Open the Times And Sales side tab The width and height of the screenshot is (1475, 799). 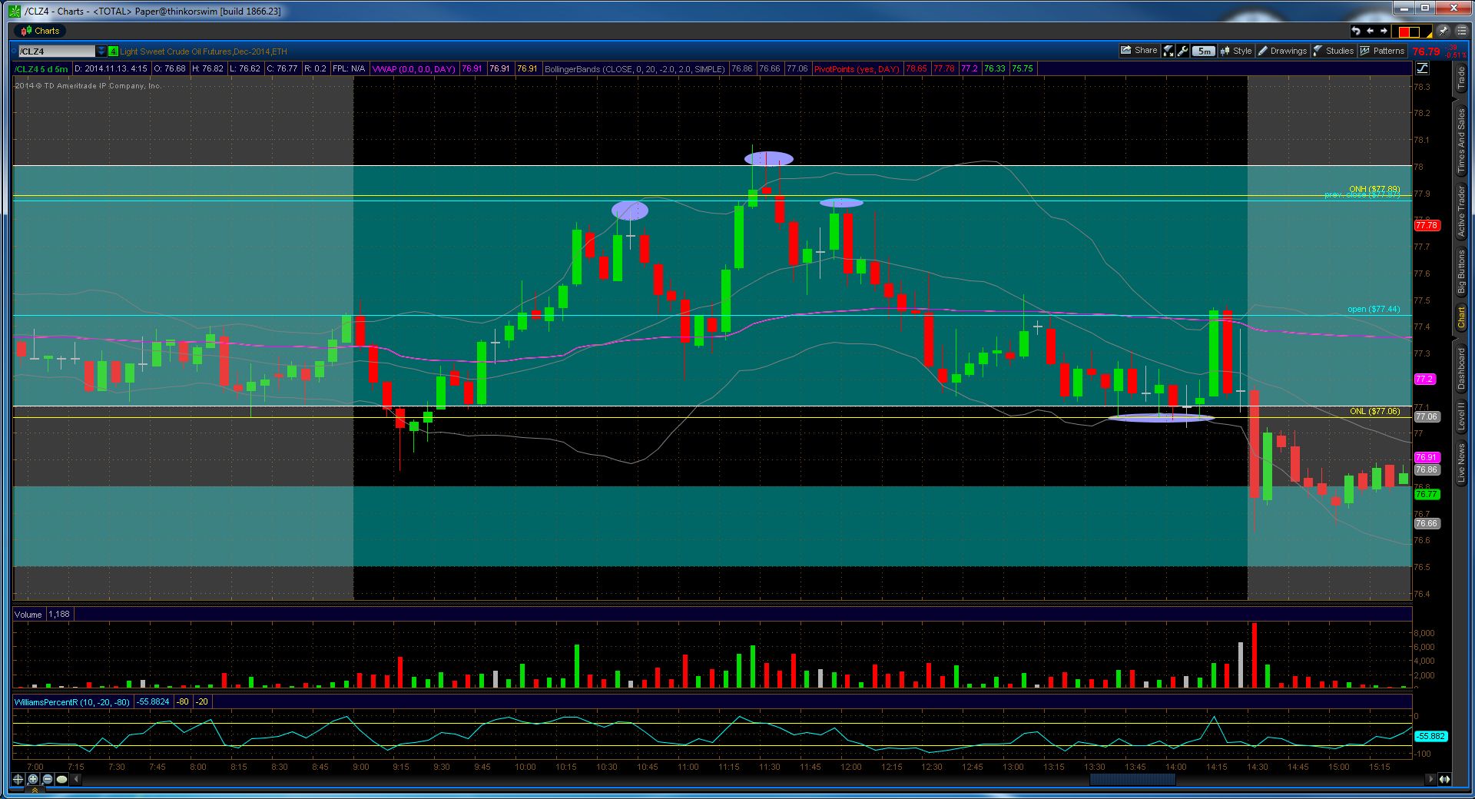1461,140
